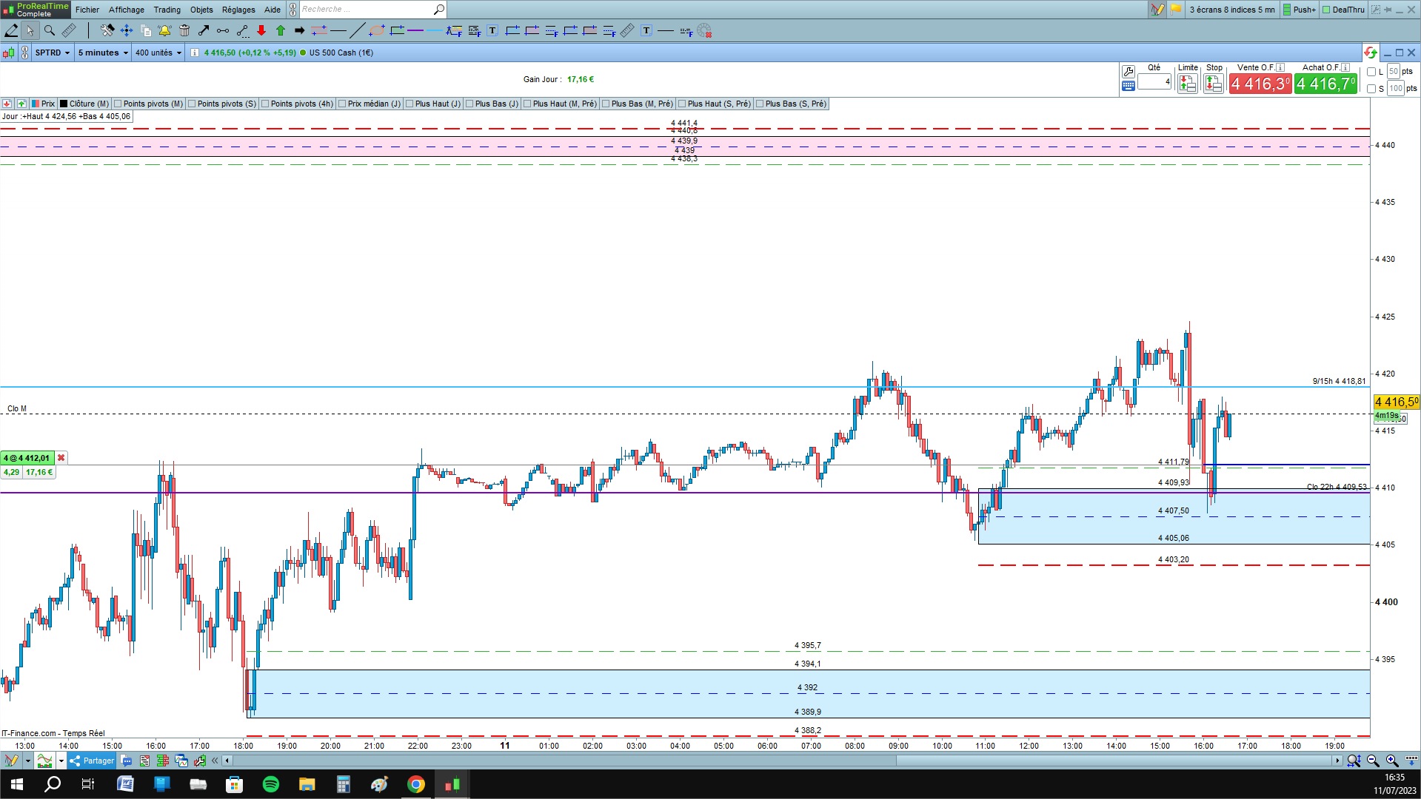Image resolution: width=1421 pixels, height=799 pixels.
Task: Open the Trading menu
Action: (167, 10)
